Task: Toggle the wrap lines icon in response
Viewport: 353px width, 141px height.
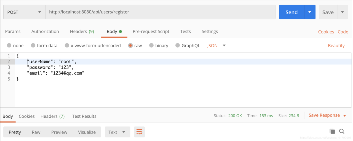Action: [x=139, y=132]
